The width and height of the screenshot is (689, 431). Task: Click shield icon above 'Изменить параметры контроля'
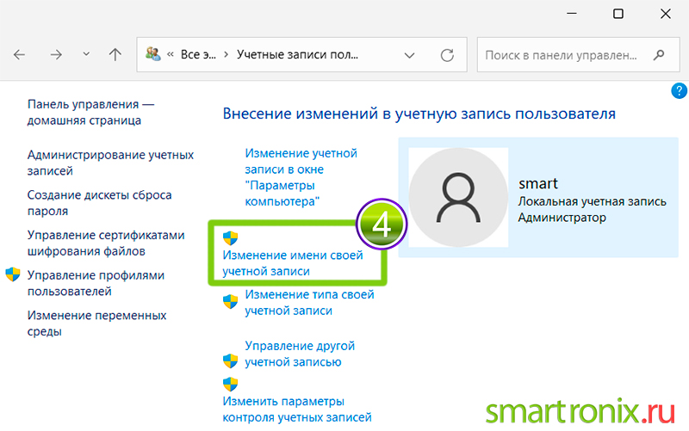230,385
